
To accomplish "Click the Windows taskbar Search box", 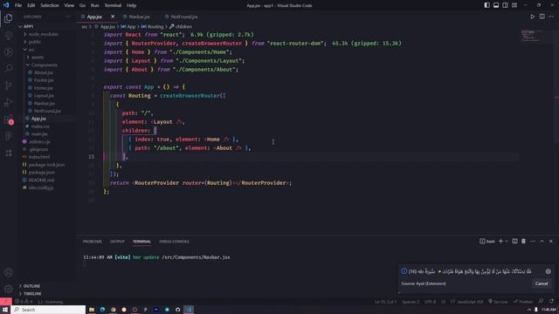I will coord(49,310).
